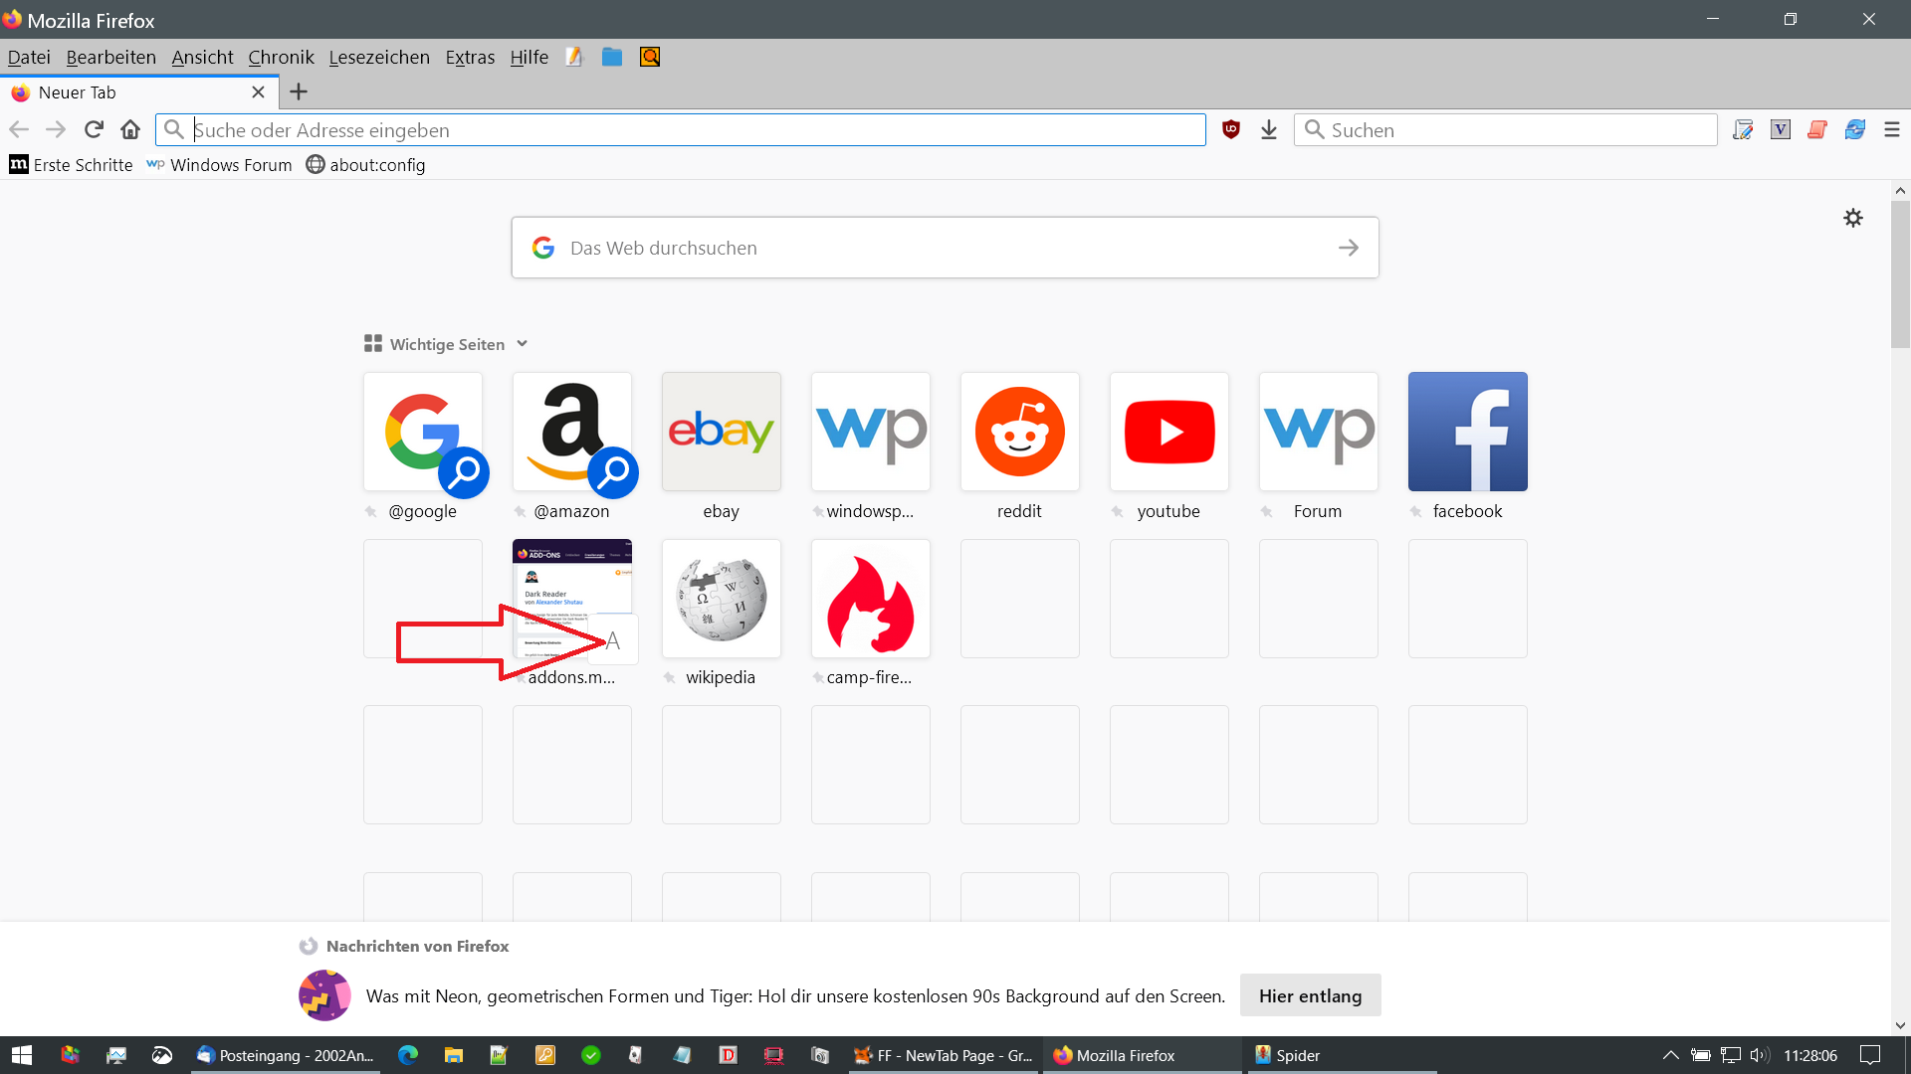Open new tab with plus button

pos(298,92)
